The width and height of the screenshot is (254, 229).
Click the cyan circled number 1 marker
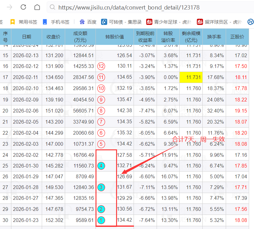pos(101,220)
